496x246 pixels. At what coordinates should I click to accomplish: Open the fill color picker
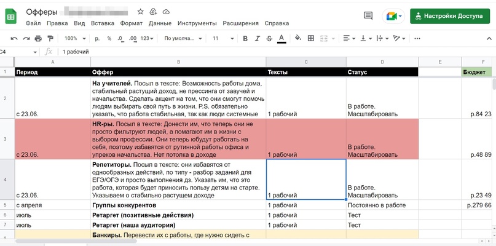pyautogui.click(x=298, y=38)
